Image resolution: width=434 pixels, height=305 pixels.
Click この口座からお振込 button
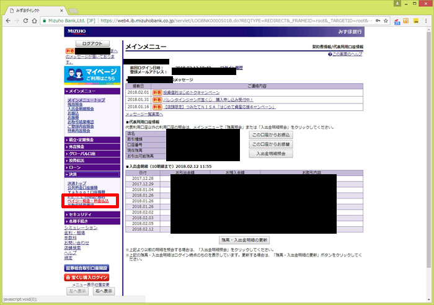[x=271, y=135]
